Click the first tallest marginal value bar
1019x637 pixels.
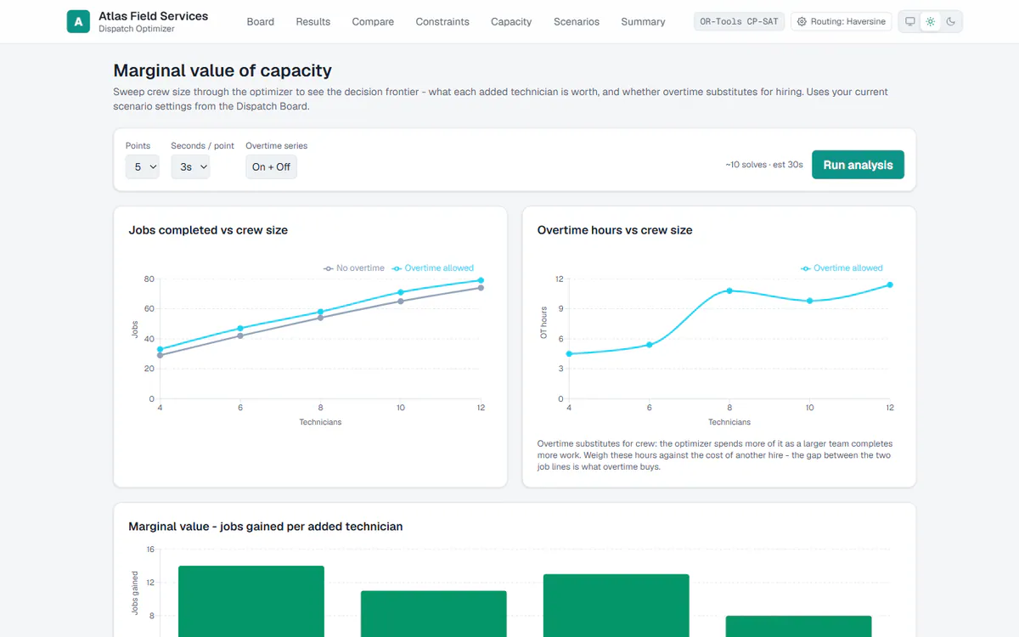point(251,601)
